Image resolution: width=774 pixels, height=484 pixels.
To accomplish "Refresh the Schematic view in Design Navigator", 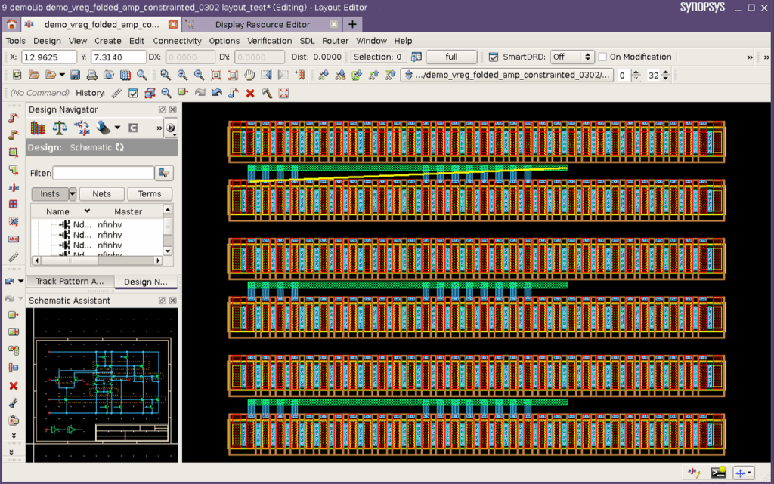I will pos(119,147).
